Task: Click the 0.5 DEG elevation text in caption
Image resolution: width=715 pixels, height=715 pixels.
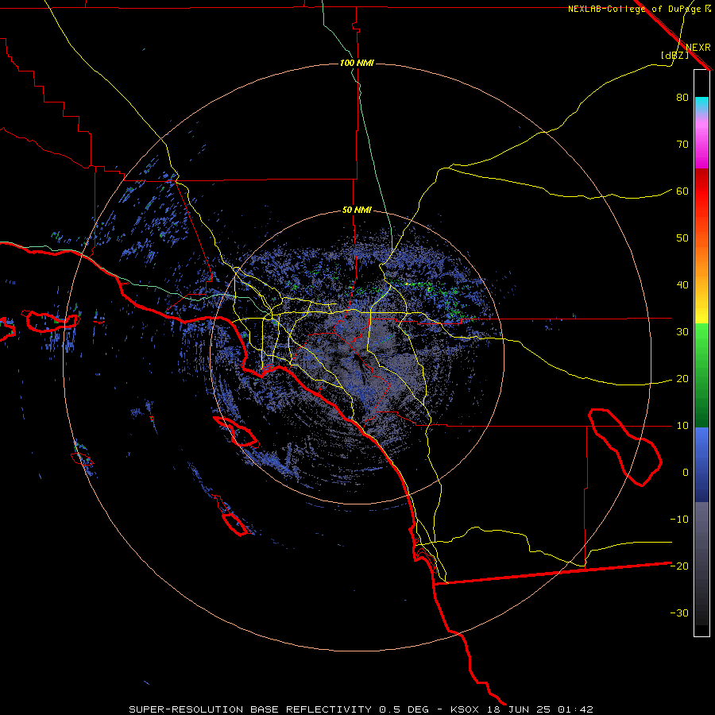Action: [x=403, y=709]
